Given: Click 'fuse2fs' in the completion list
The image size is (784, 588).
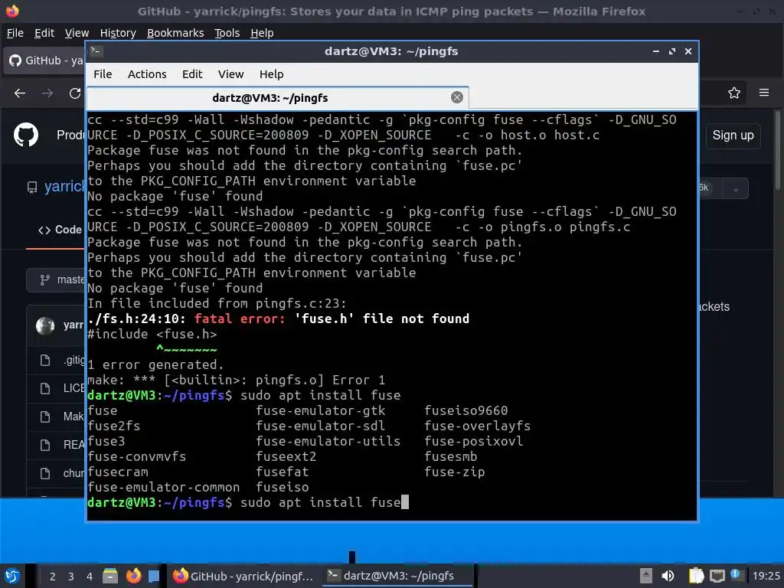Looking at the screenshot, I should pos(114,426).
